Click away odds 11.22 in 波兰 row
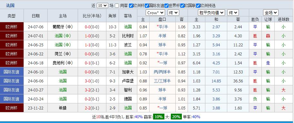The image size is (294, 123). [238, 45]
